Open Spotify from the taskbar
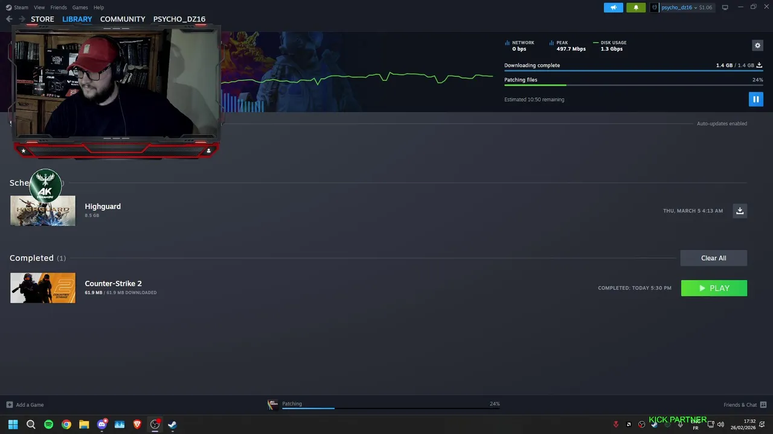This screenshot has height=434, width=773. click(x=48, y=424)
